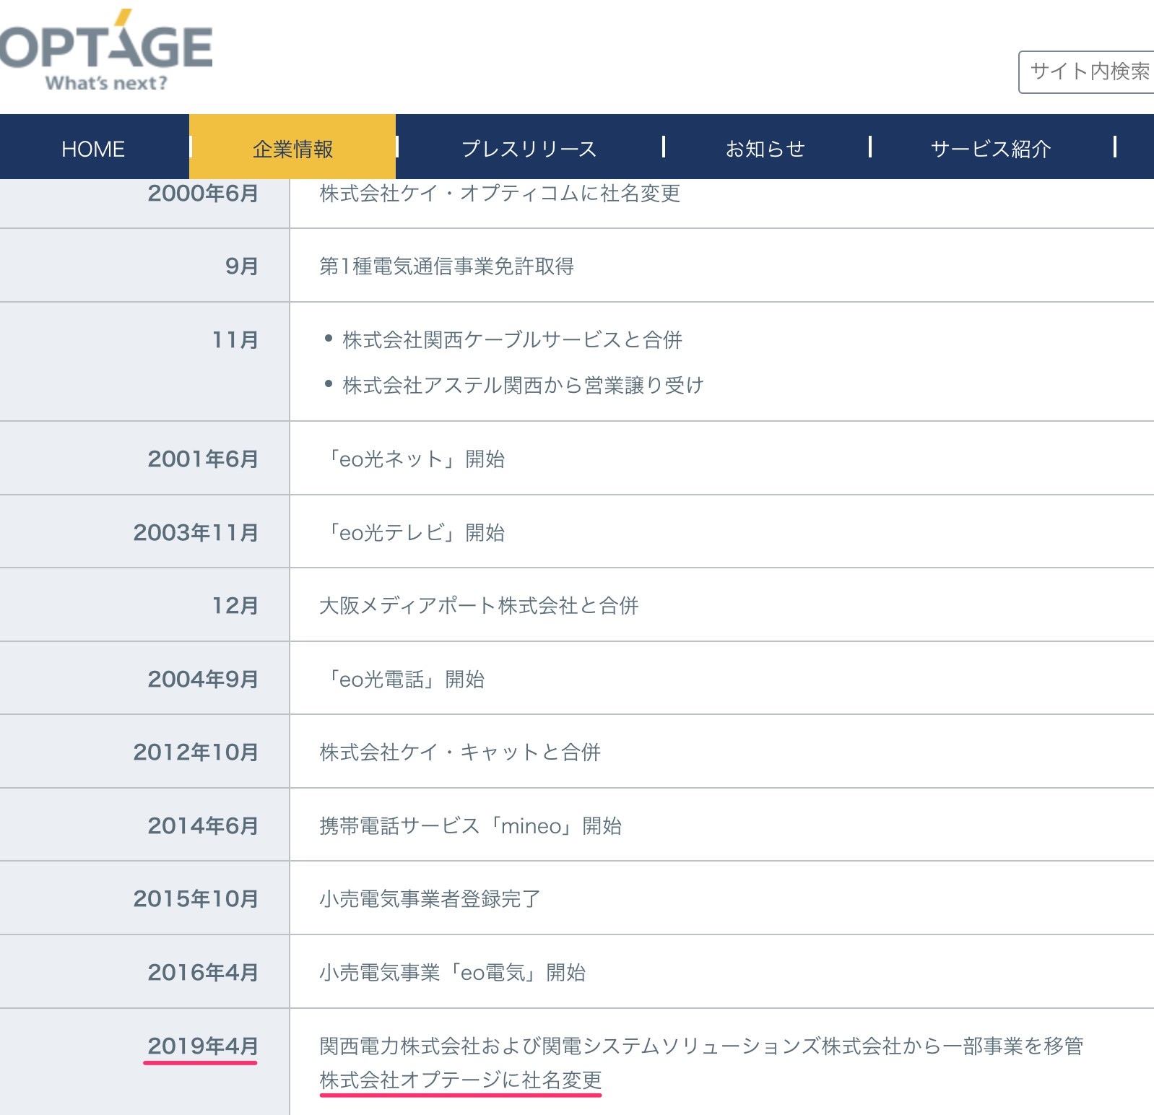Viewport: 1154px width, 1115px height.
Task: Open the プレスリリース menu item
Action: pyautogui.click(x=529, y=149)
